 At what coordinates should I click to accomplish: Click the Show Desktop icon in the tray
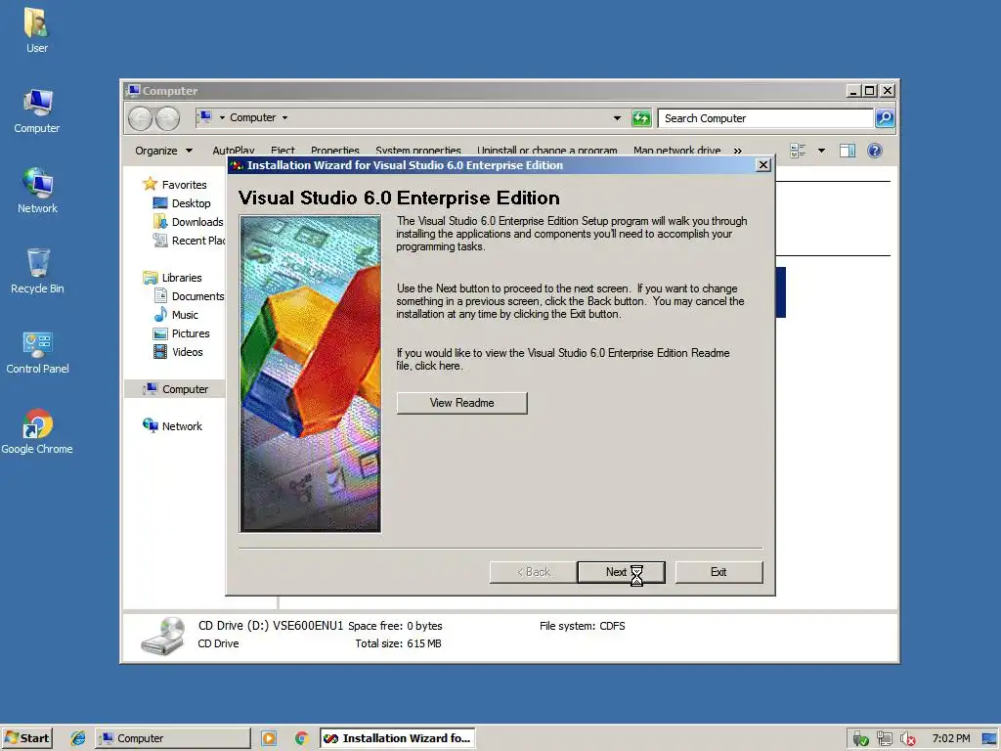[989, 739]
